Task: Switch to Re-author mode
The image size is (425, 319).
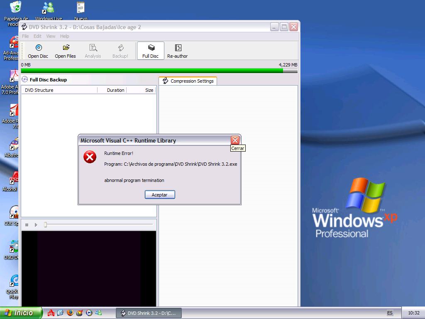Action: pos(178,51)
